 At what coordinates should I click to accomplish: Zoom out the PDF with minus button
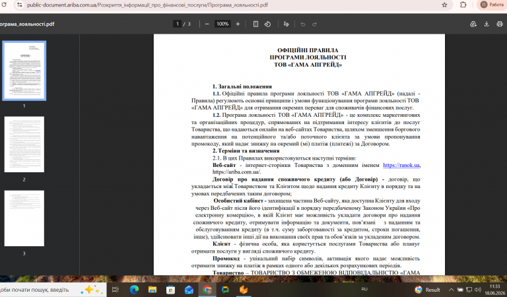pos(207,24)
